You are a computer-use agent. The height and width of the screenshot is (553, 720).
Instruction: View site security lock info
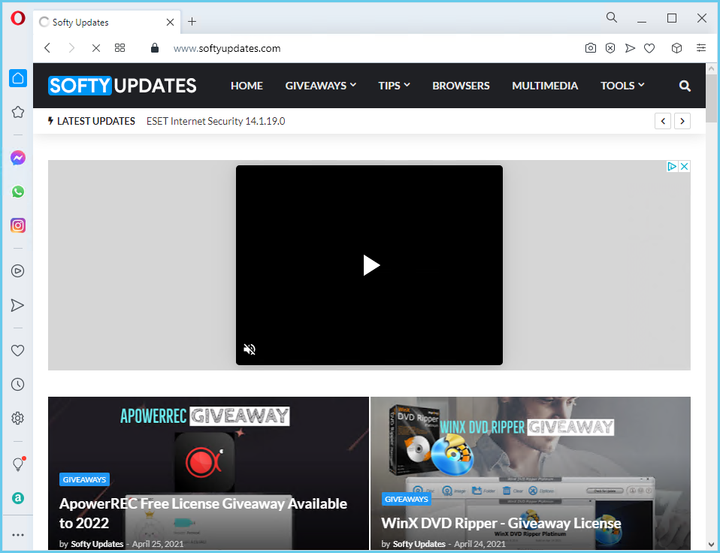pos(155,48)
